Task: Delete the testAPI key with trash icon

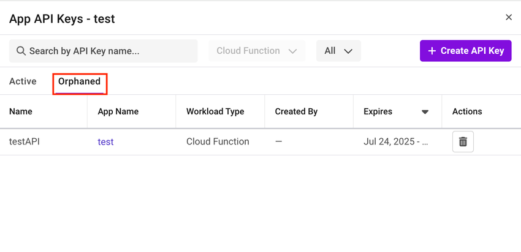Action: coord(463,142)
